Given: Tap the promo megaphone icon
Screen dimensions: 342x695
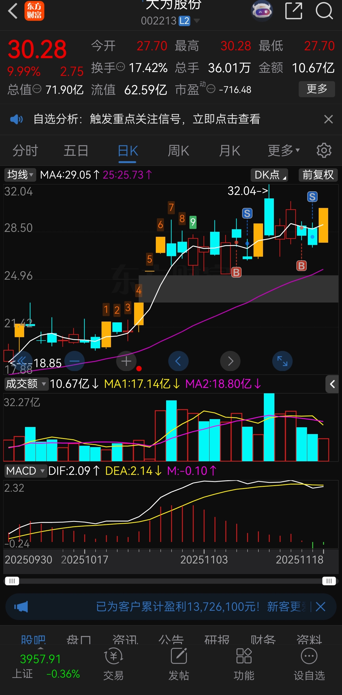Looking at the screenshot, I should tap(21, 607).
